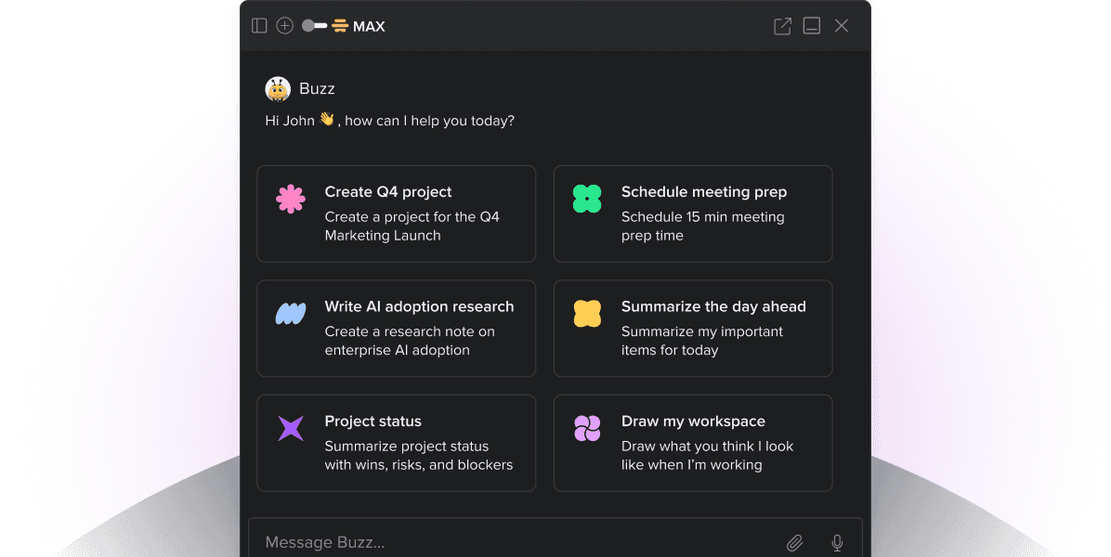The image size is (1111, 557).
Task: Click the Buzz bee avatar near the greeting
Action: tap(276, 88)
